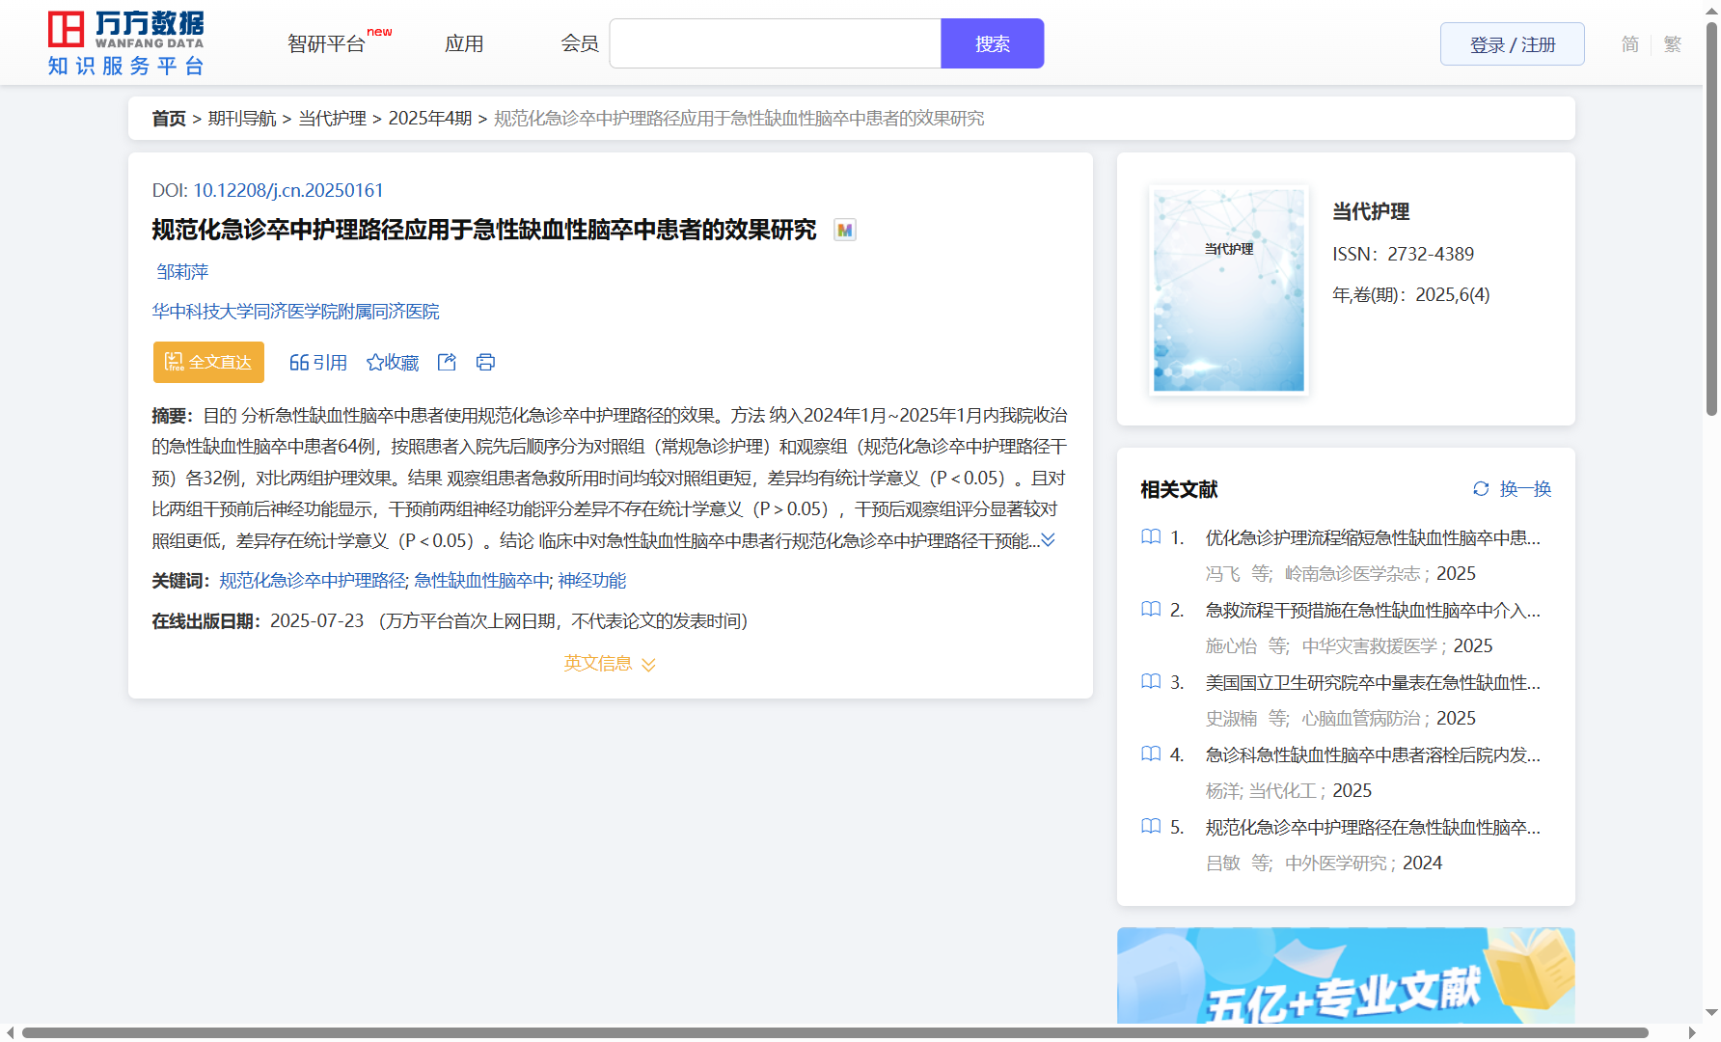Switch to simplified Chinese 简
Screen dimensions: 1721x1042
1629,44
